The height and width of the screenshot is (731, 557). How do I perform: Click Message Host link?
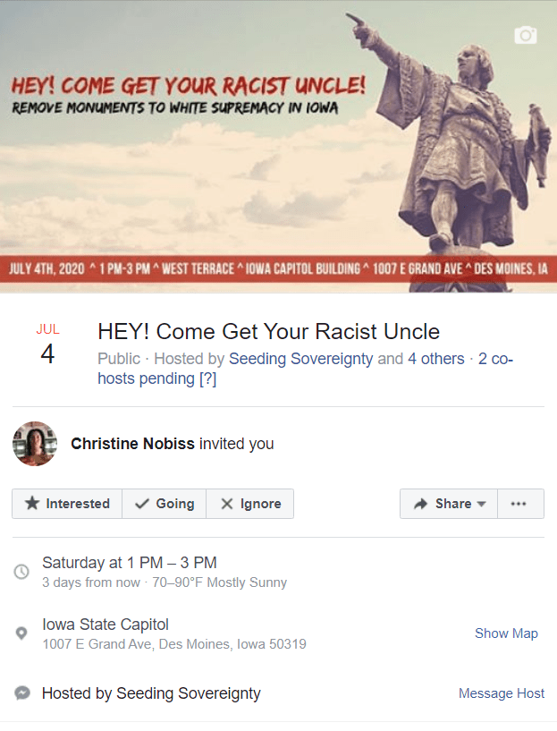pos(501,693)
